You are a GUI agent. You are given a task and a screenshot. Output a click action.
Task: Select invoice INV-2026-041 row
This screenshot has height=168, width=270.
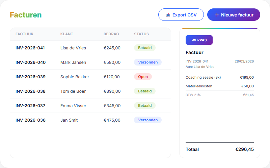click(x=30, y=48)
